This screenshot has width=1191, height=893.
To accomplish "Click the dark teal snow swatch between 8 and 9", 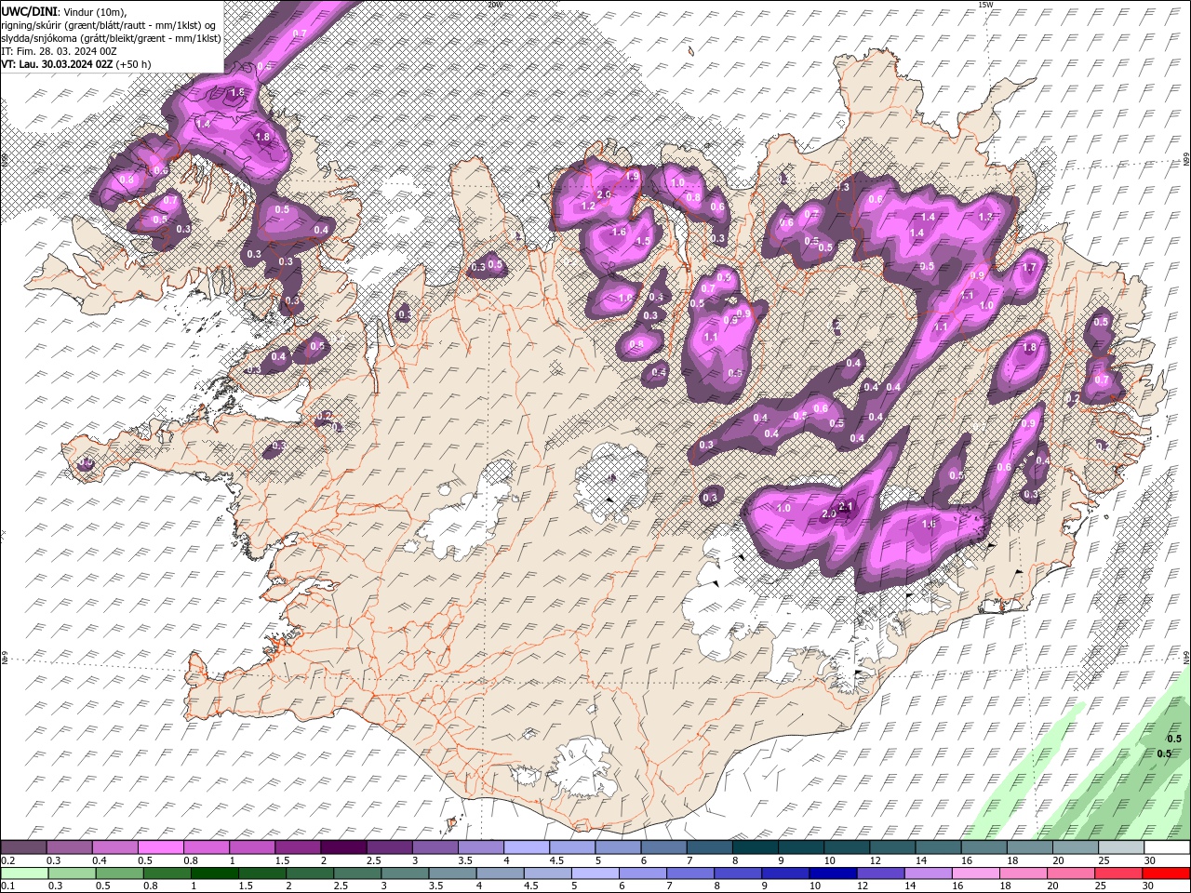I will pos(756,847).
